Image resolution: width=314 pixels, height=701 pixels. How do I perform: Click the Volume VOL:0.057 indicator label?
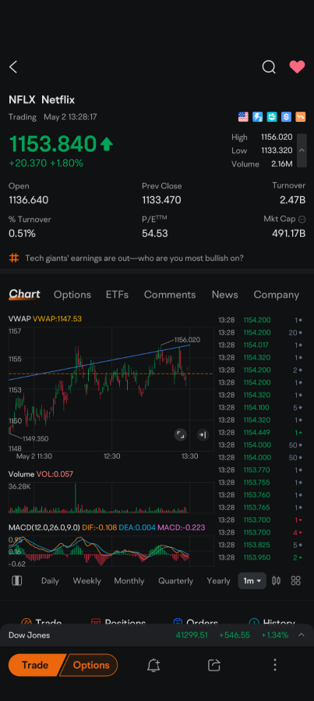click(41, 474)
